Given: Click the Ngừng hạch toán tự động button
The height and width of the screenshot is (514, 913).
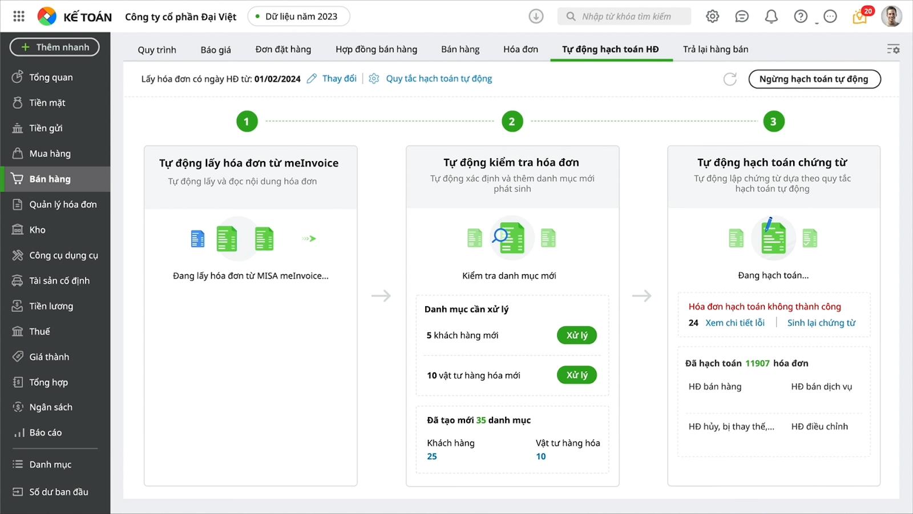Looking at the screenshot, I should 814,79.
